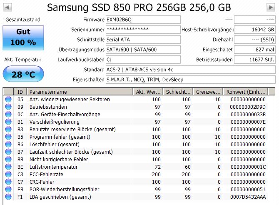Select status orb of row B3
The height and width of the screenshot is (205, 279).
point(8,129)
